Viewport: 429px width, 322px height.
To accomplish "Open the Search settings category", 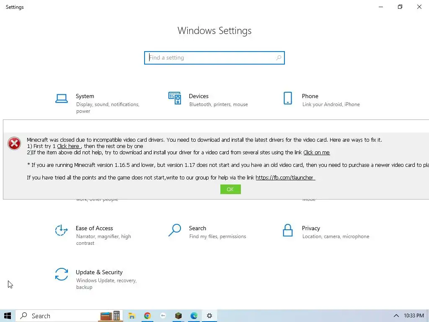I will coord(207,232).
